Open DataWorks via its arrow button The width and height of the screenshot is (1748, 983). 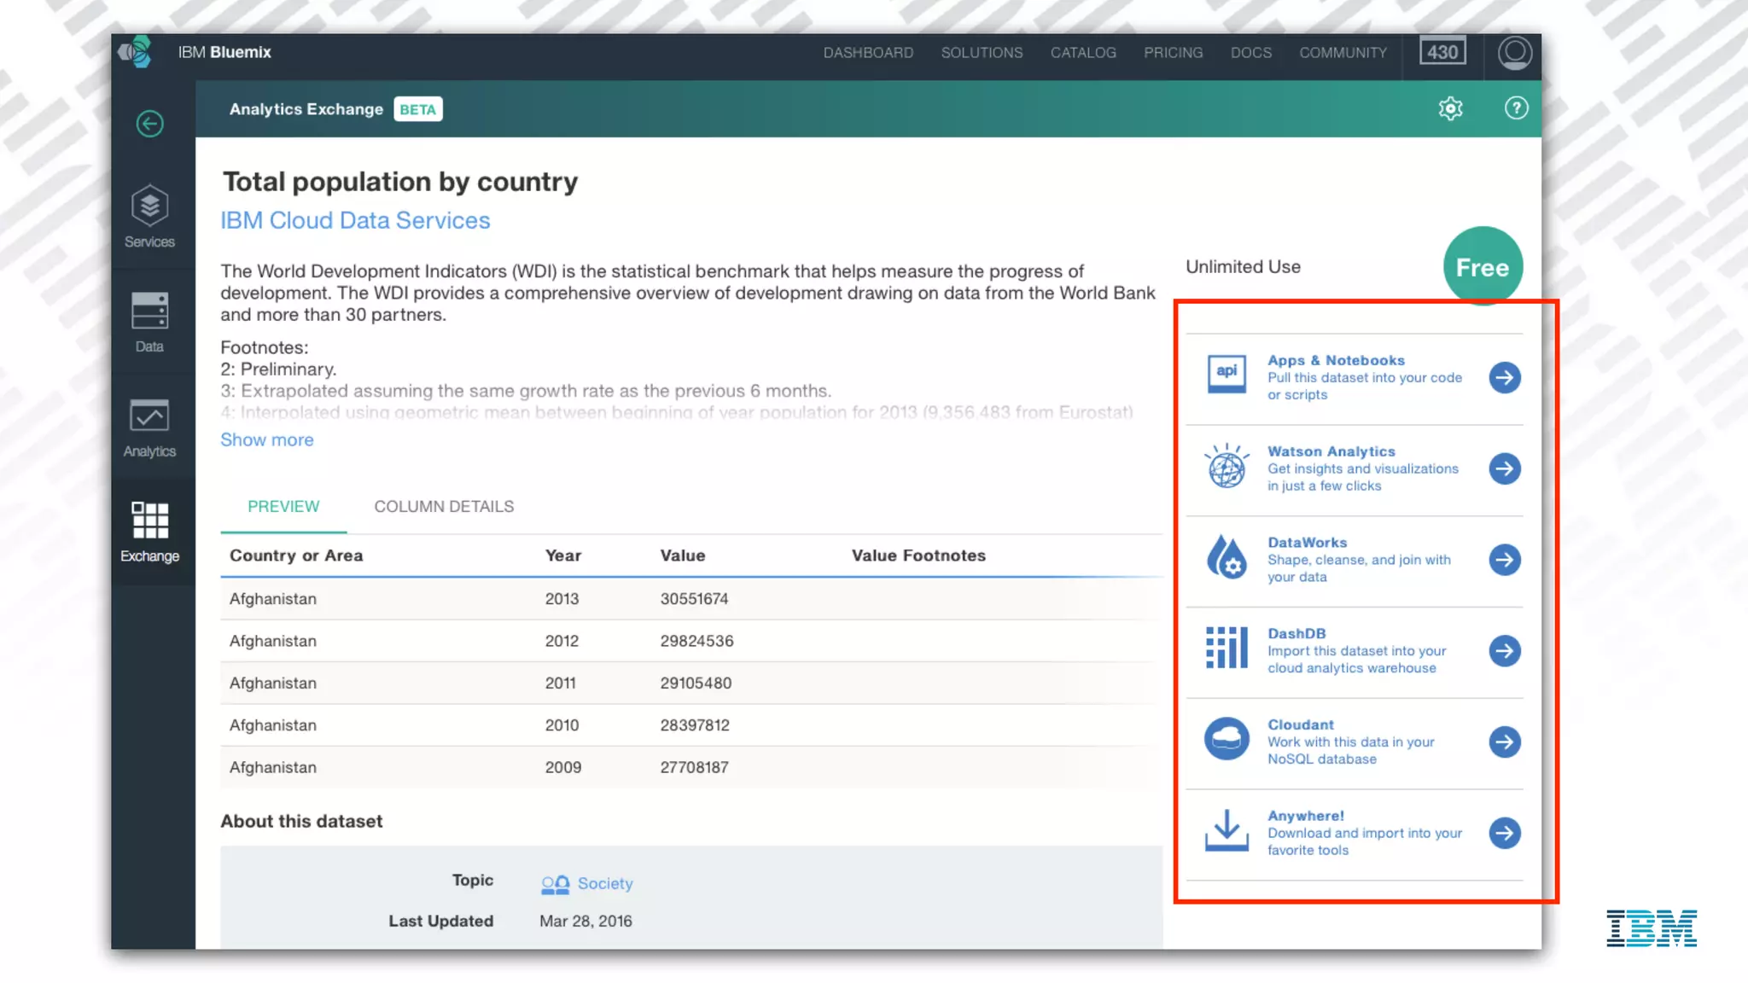[1505, 560]
